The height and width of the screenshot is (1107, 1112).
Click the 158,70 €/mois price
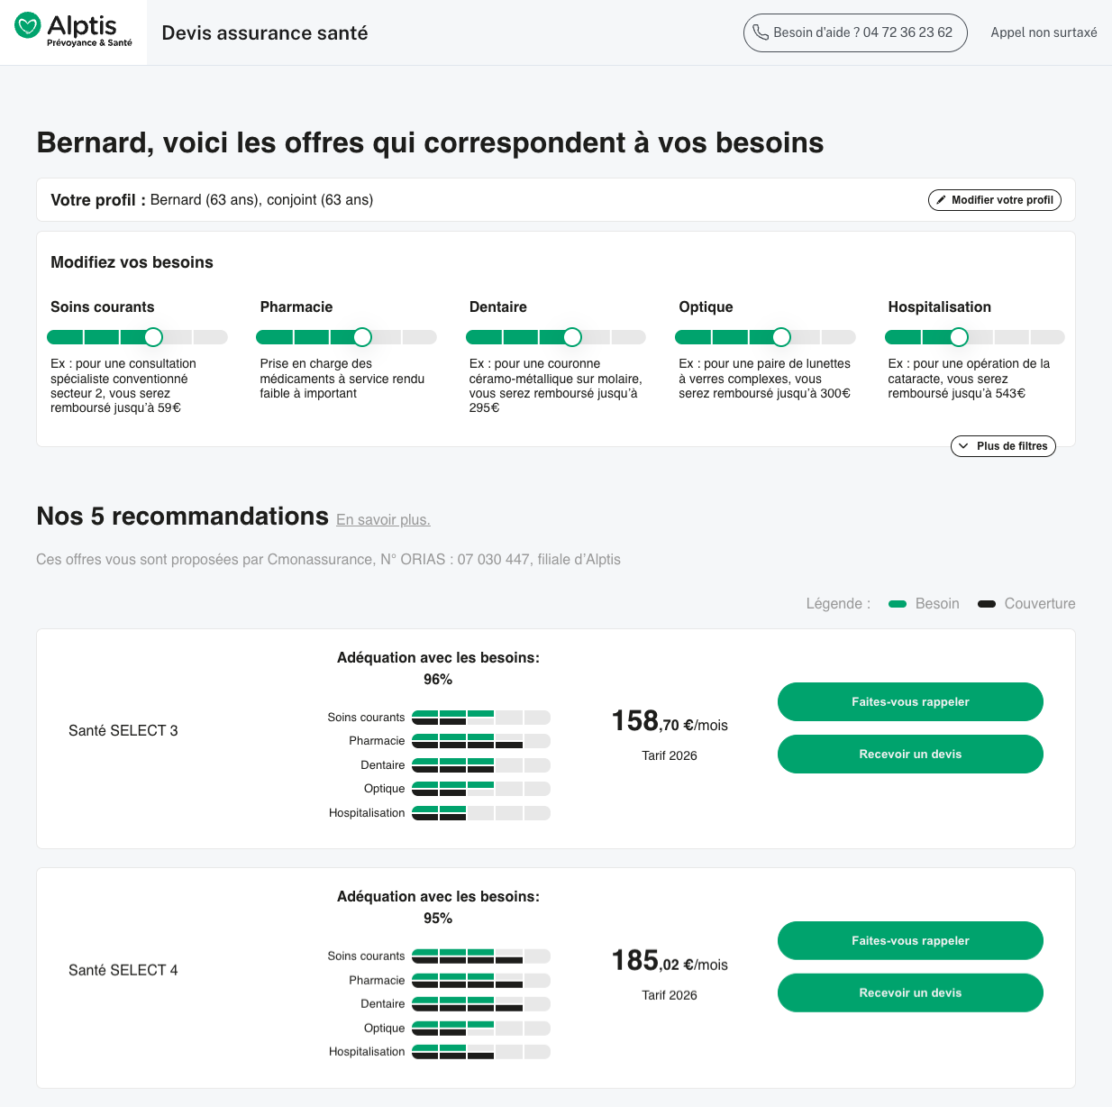tap(670, 721)
